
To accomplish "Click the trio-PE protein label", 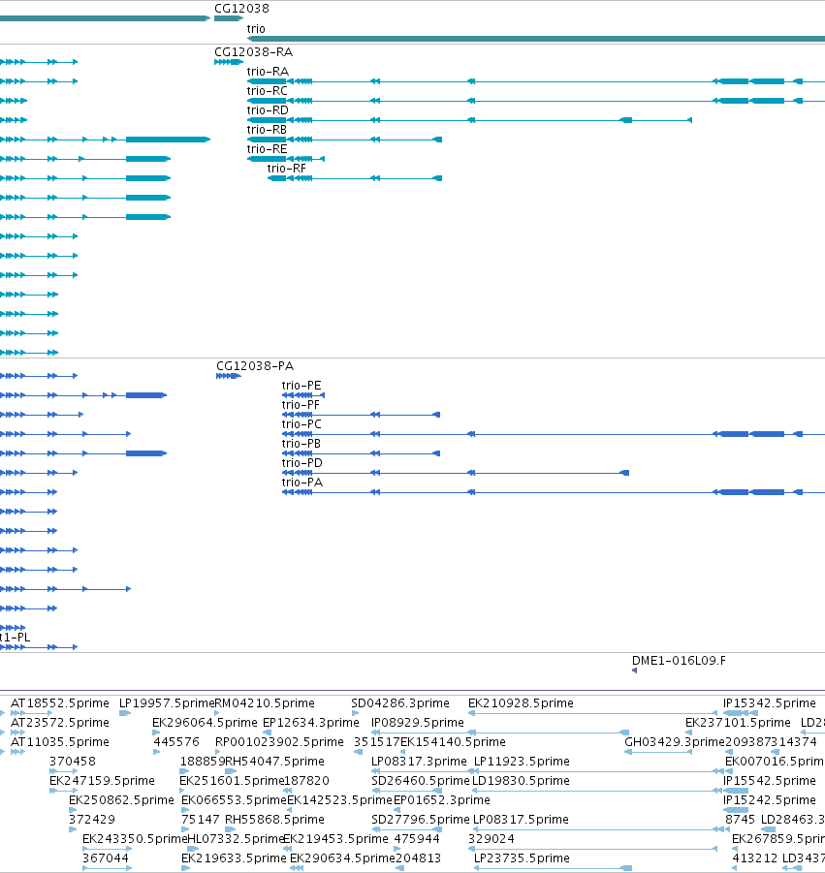I will point(301,386).
